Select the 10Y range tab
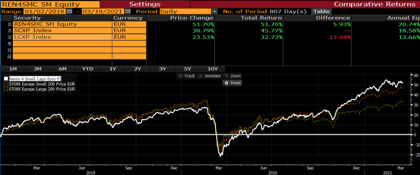The height and width of the screenshot is (175, 420). (213, 69)
